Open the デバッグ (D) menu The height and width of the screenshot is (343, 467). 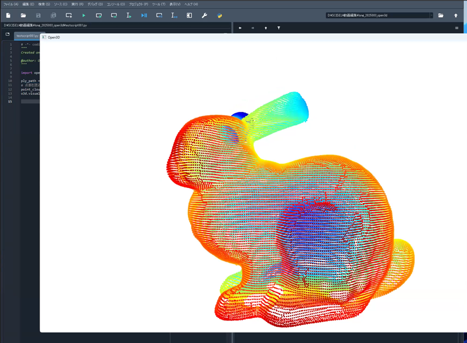[x=95, y=4]
